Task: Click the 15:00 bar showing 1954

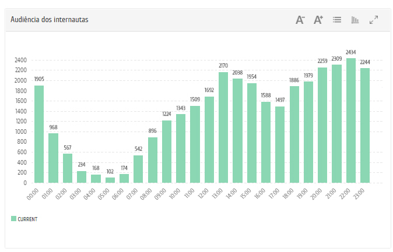Action: (x=252, y=133)
